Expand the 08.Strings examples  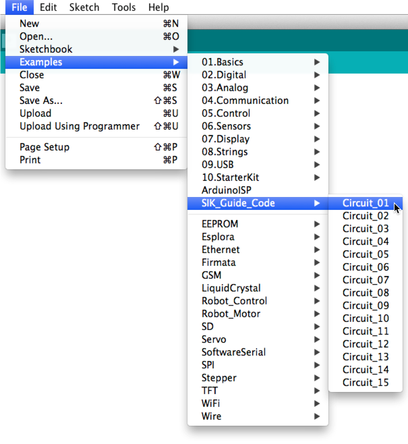(258, 152)
